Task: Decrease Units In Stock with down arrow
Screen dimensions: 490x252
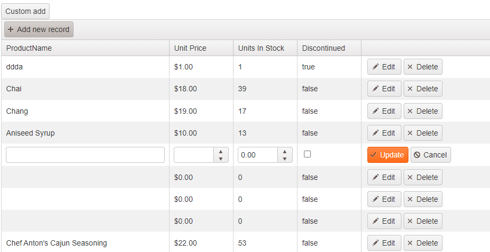Action: tap(285, 159)
